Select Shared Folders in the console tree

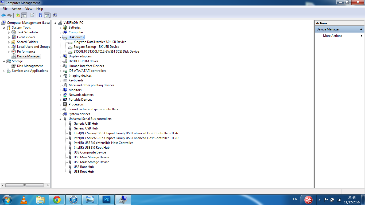[x=27, y=42]
